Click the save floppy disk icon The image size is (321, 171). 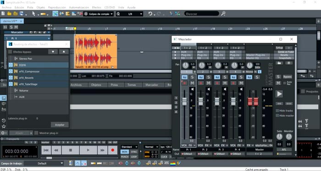click(x=22, y=14)
